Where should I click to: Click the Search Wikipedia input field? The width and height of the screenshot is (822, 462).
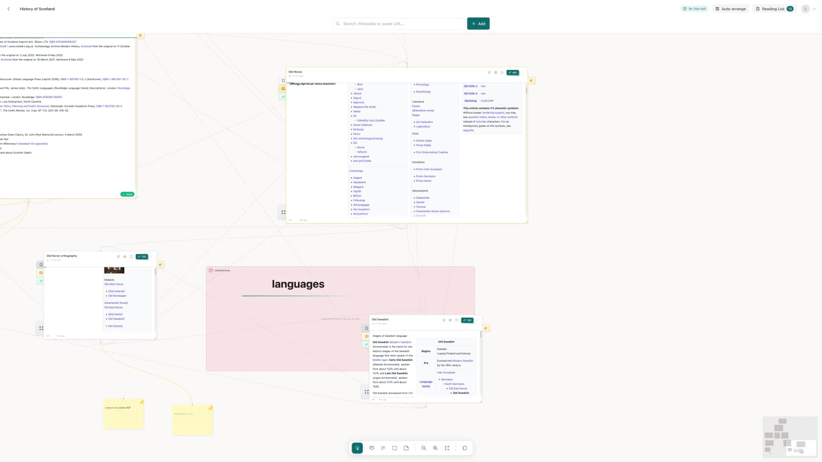click(x=399, y=24)
